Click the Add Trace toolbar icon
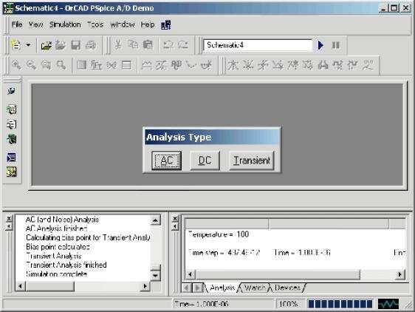Image resolution: width=415 pixels, height=312 pixels. [x=146, y=65]
